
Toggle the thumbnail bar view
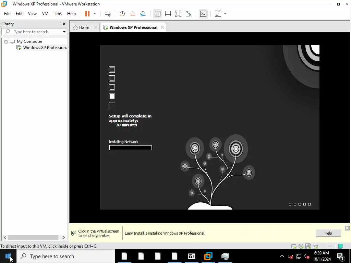tap(168, 14)
